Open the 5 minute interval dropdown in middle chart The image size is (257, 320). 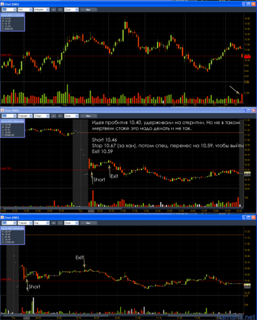pos(25,116)
